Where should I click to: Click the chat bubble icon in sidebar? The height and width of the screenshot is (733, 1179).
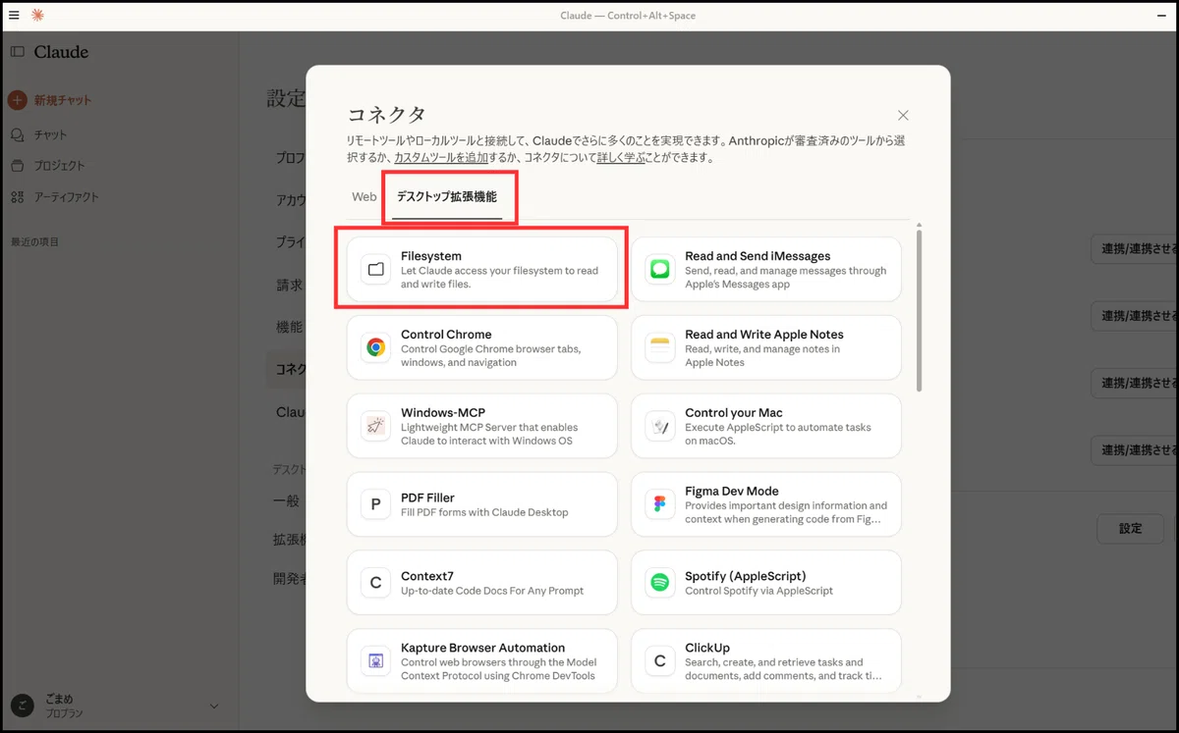tap(18, 134)
